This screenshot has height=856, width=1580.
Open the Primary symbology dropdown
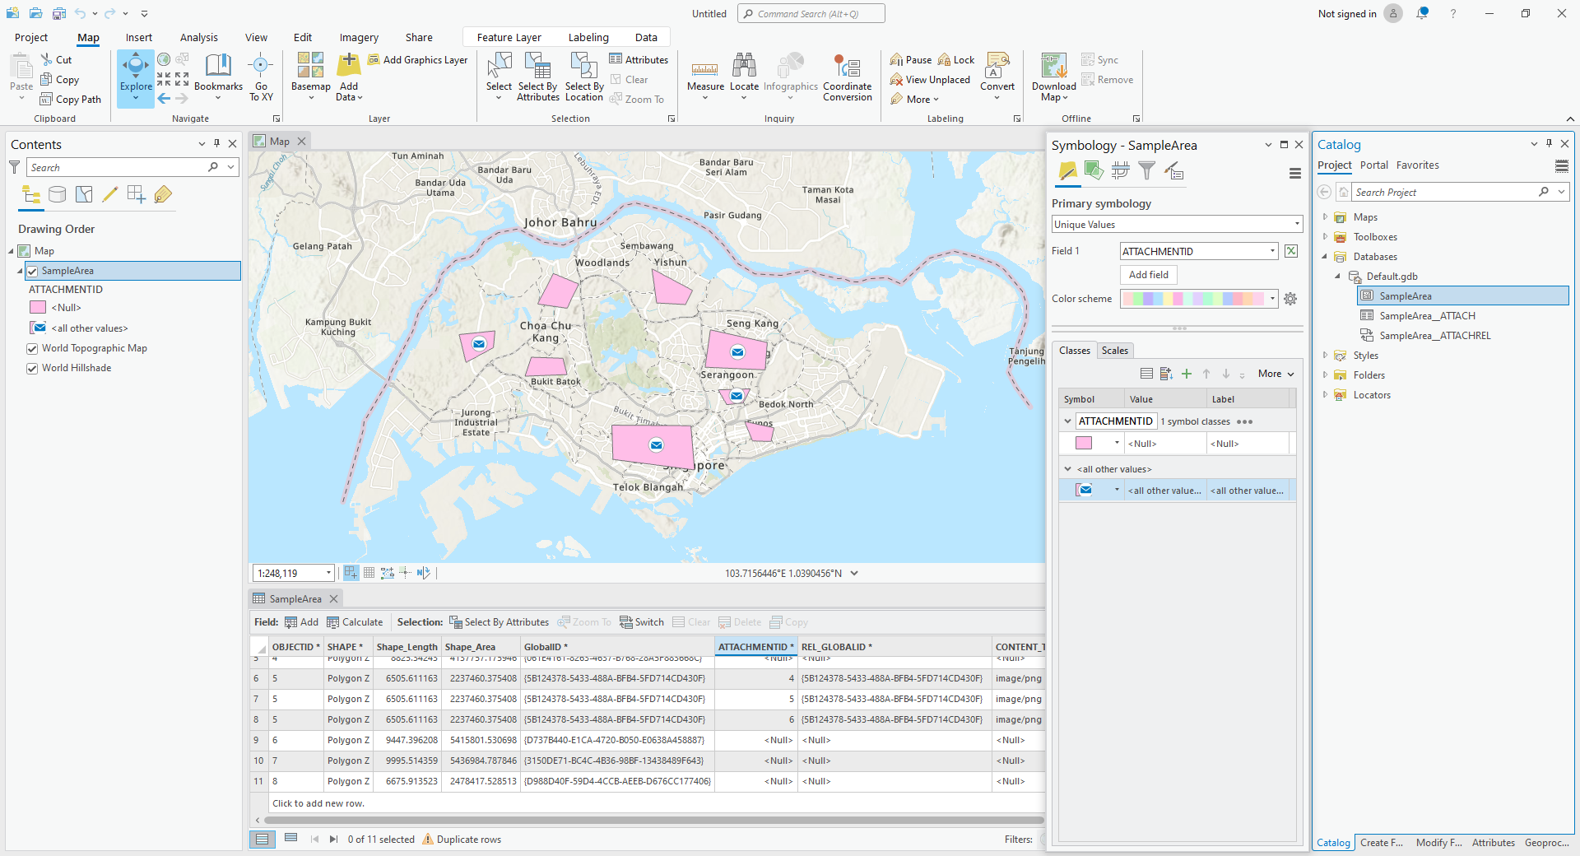[1176, 224]
